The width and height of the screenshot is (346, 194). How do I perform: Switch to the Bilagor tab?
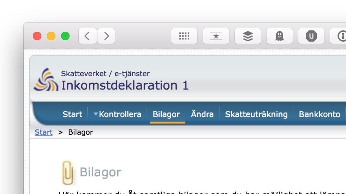click(166, 114)
